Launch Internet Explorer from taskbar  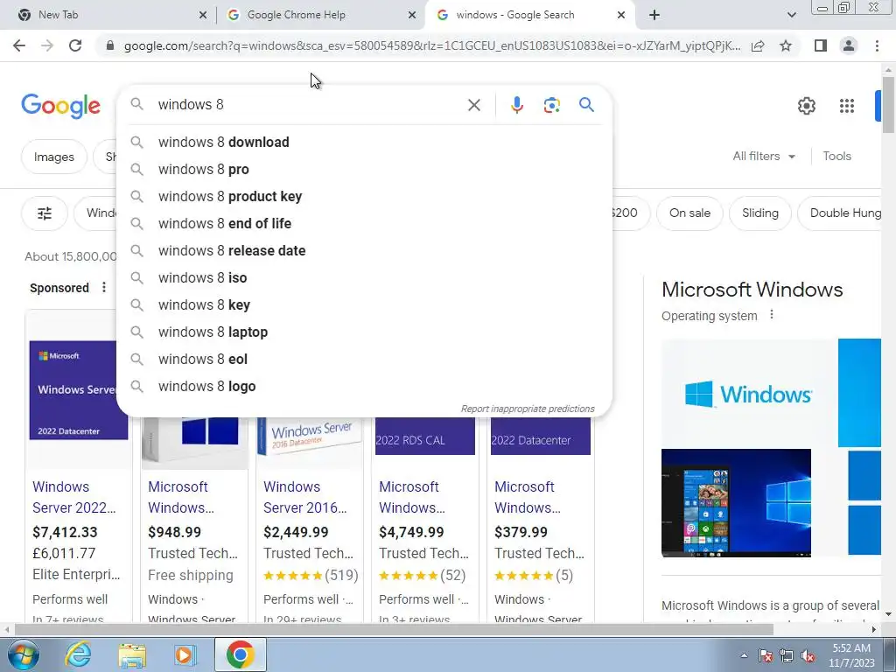point(78,654)
